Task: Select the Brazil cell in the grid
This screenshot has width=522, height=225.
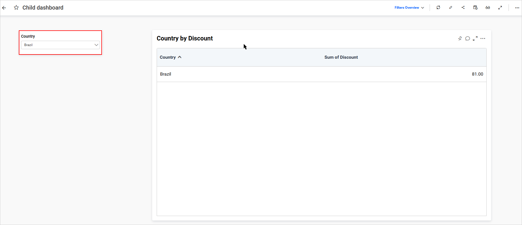Action: pyautogui.click(x=166, y=74)
